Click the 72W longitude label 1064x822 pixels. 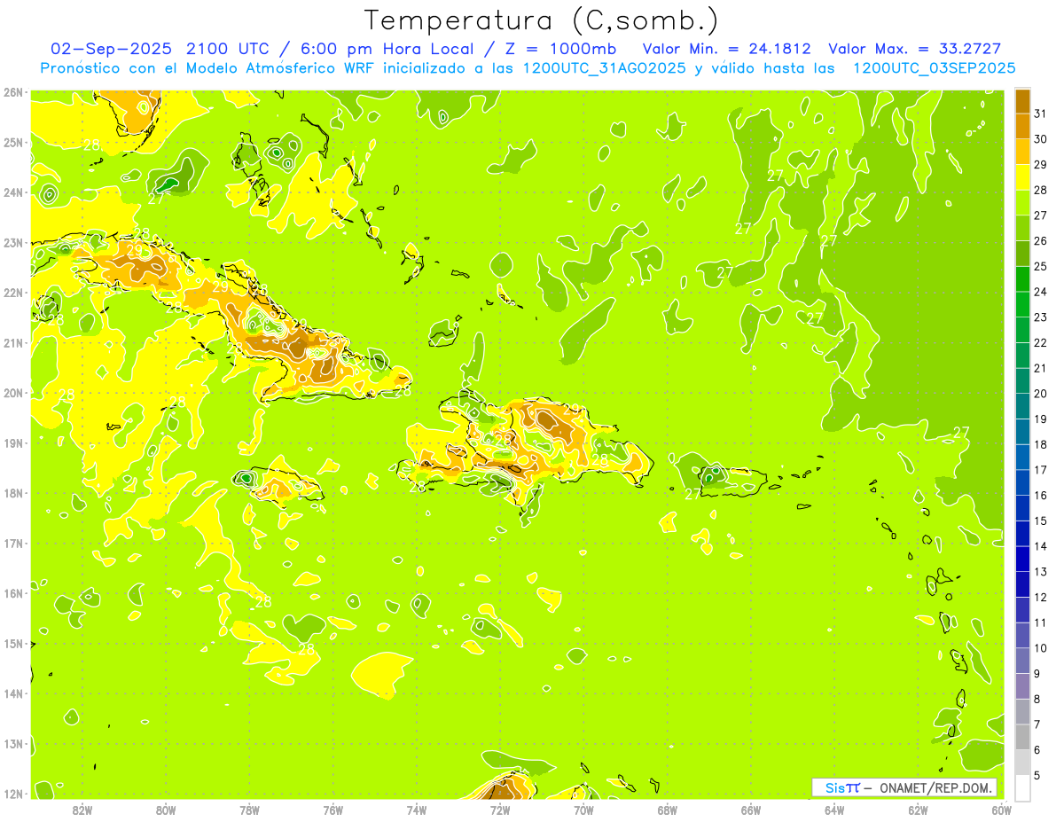(500, 810)
